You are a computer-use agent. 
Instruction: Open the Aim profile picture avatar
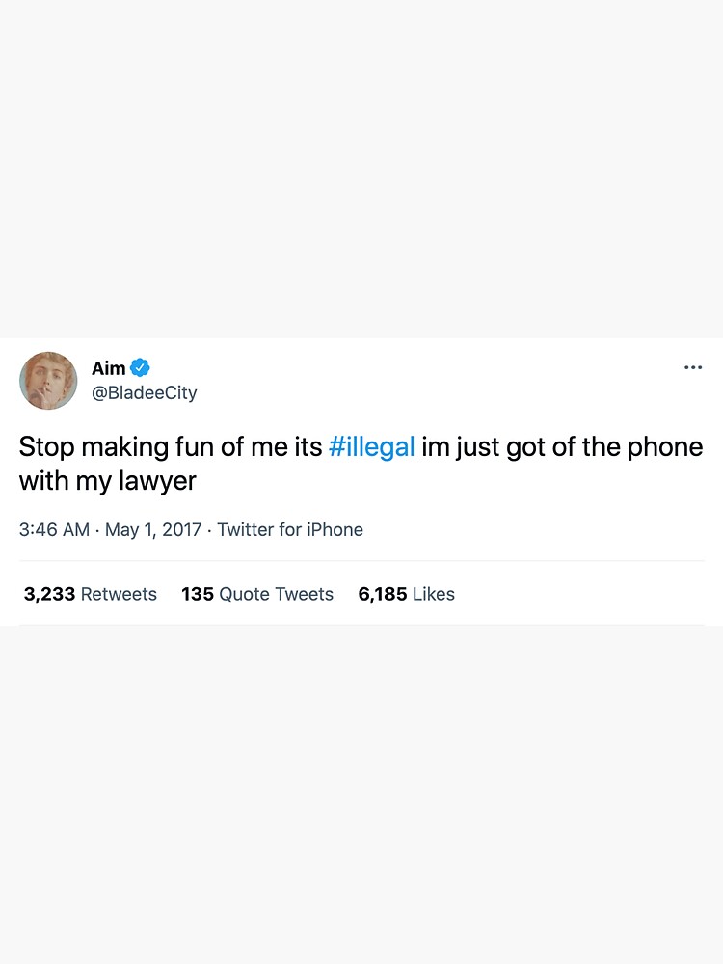(48, 381)
